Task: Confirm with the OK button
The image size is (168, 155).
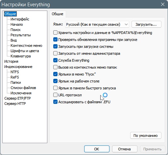Action: (x=97, y=149)
